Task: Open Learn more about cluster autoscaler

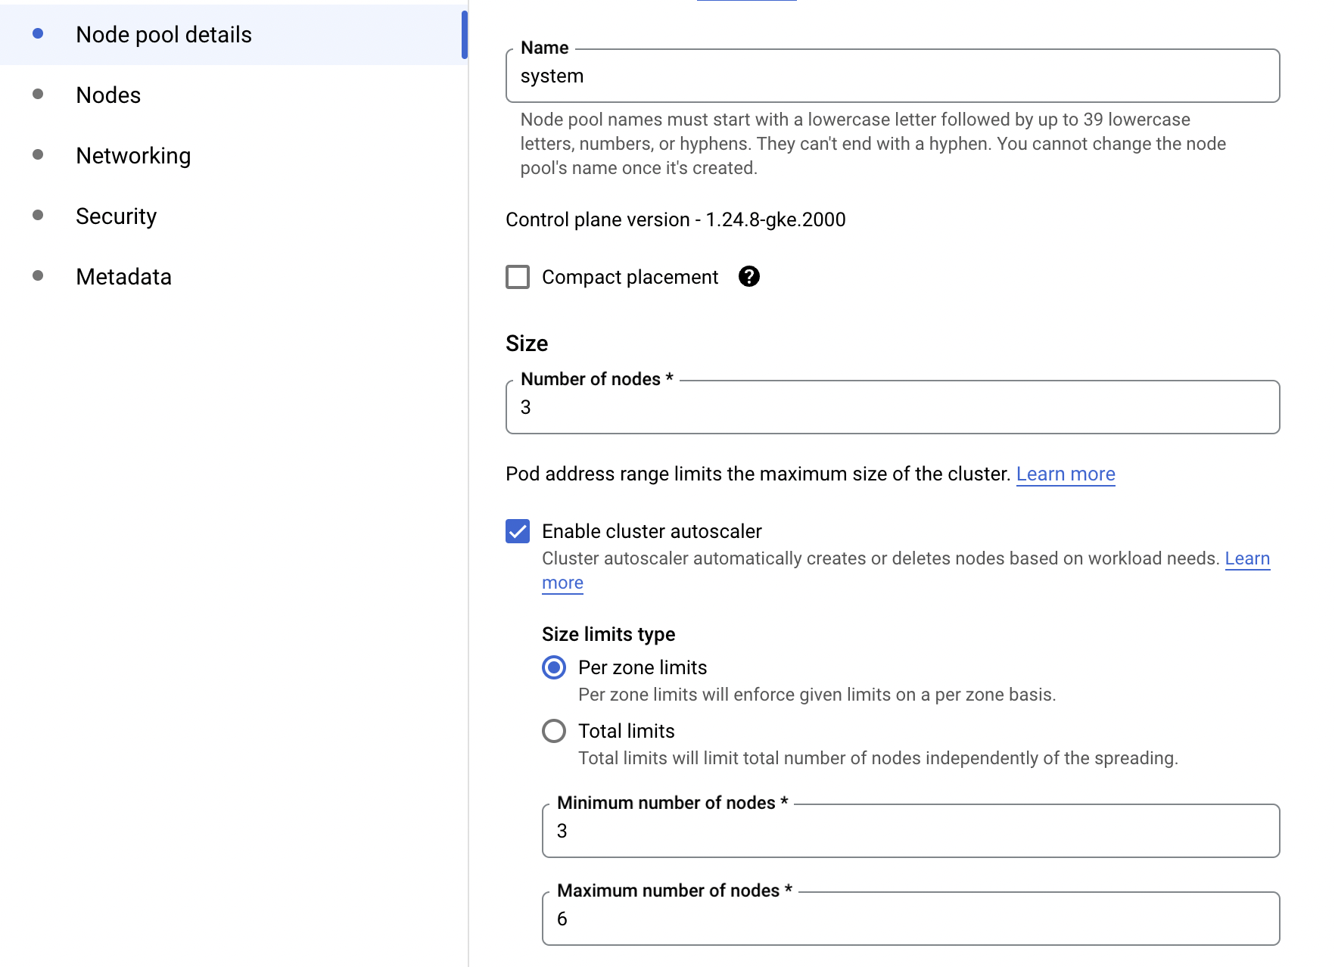Action: click(1247, 558)
